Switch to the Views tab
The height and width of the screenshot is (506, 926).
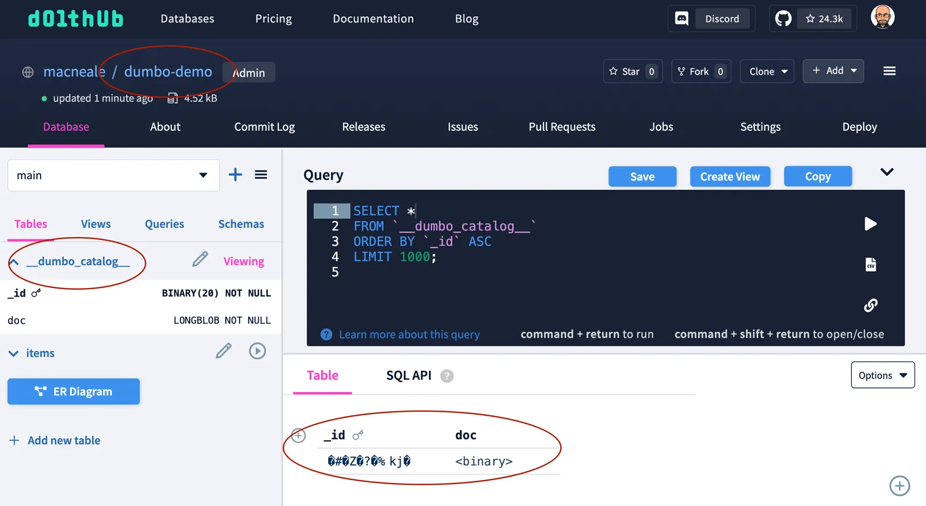tap(95, 224)
